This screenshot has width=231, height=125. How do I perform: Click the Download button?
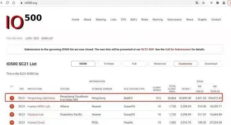tap(211, 64)
